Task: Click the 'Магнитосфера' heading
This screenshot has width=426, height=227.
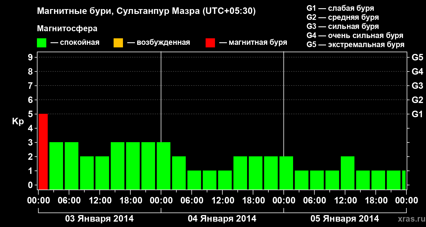Action: (67, 29)
